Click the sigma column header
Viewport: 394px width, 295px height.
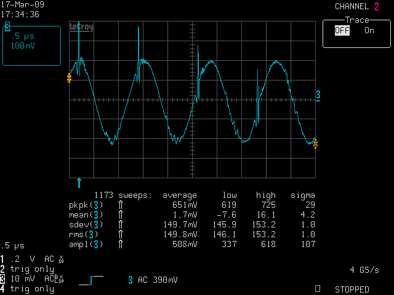(x=303, y=195)
